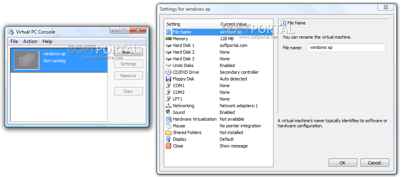This screenshot has height=177, width=403.
Task: Click the COM2 port icon
Action: coord(168,92)
